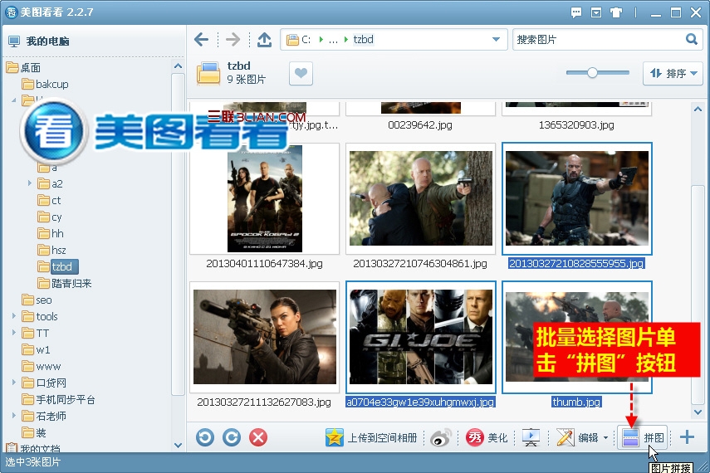
Task: Select the 装 folder
Action: [x=34, y=432]
